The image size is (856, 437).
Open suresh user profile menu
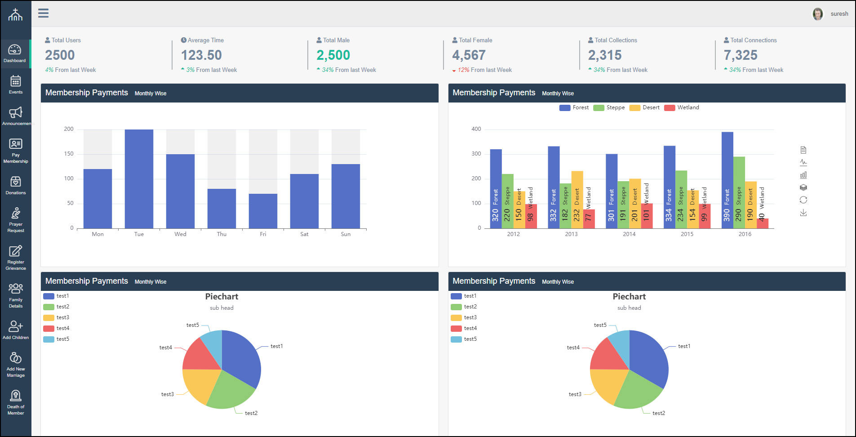[x=830, y=14]
